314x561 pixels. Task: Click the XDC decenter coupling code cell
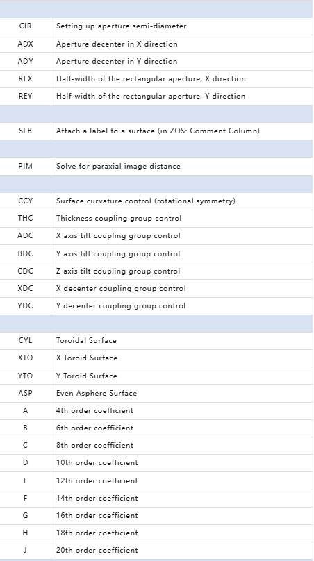(26, 288)
